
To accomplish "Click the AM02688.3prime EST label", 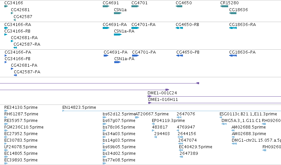I will click(249, 134).
